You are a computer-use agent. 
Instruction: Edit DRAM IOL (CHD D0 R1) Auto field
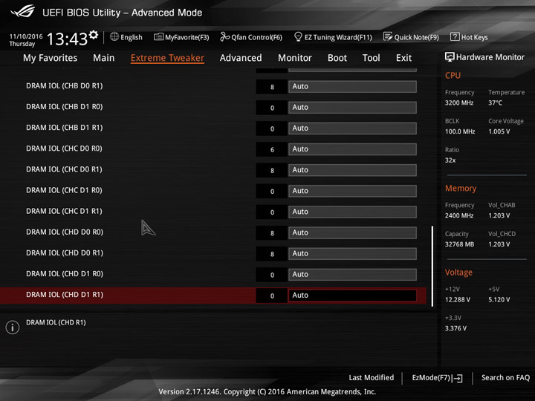(x=352, y=254)
